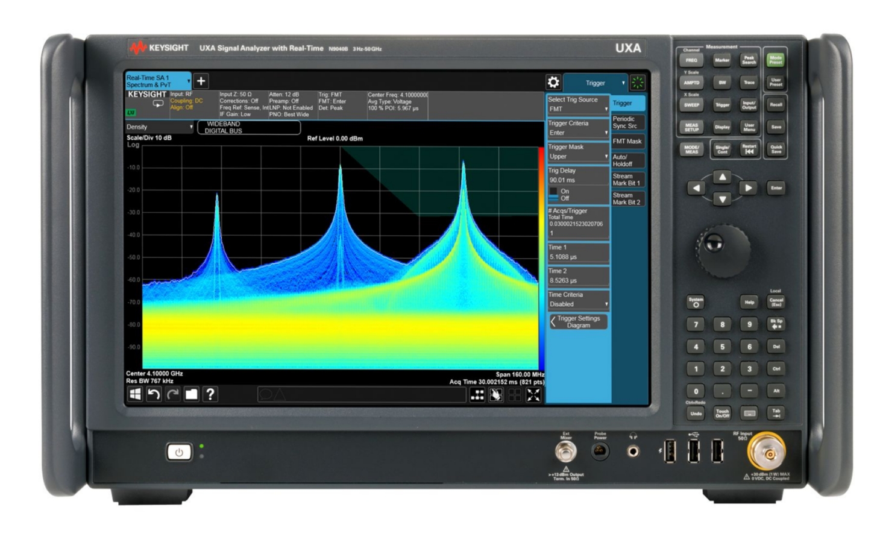Open the Trigger Mask dropdown showing Upper

577,156
